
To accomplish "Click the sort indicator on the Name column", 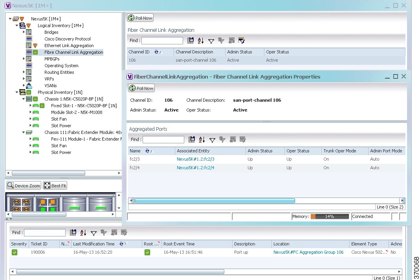I will [149, 151].
